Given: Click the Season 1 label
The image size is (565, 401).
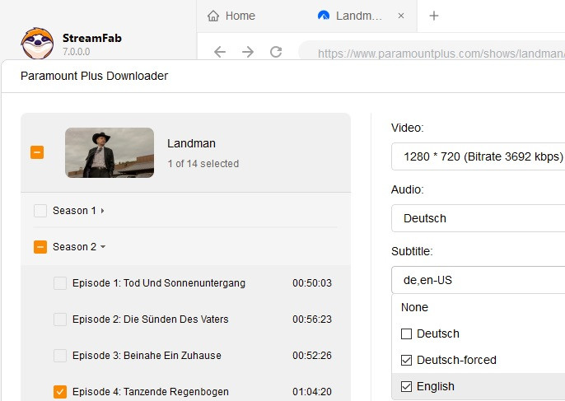Looking at the screenshot, I should point(74,211).
